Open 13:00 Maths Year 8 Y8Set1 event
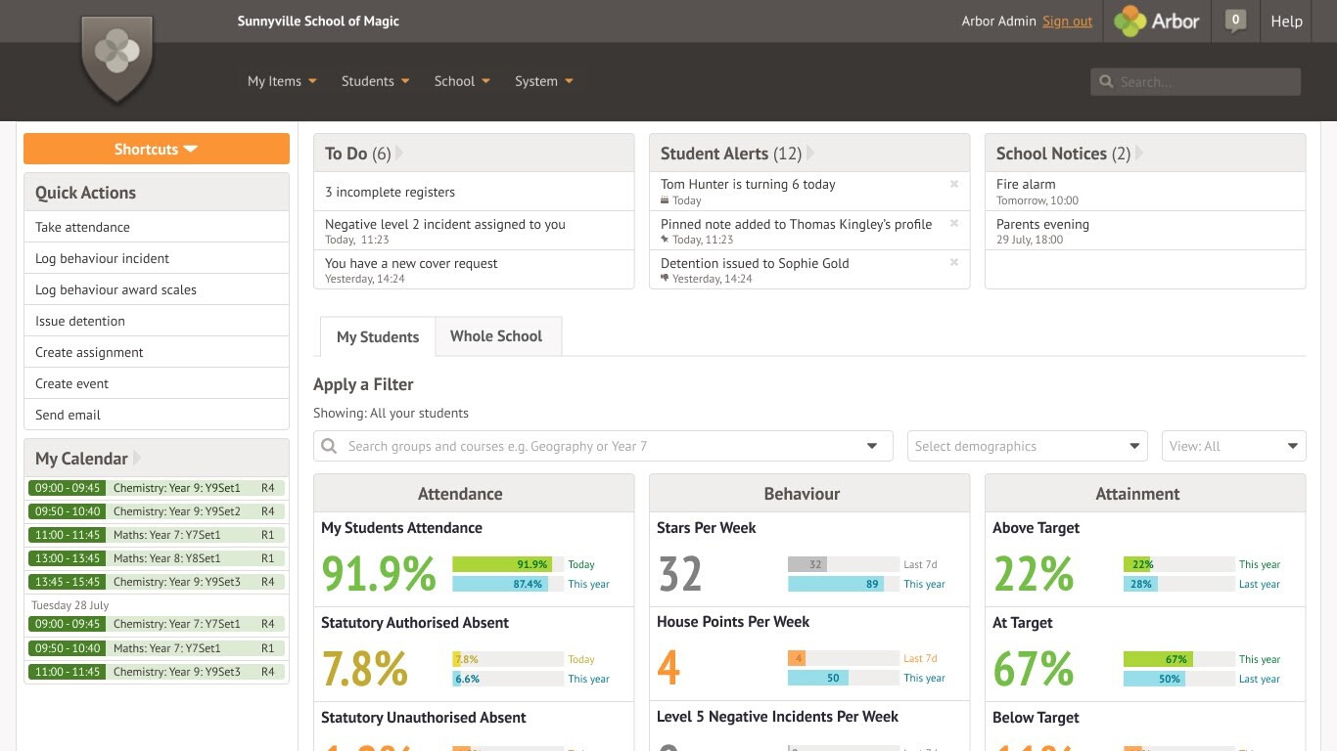 157,558
